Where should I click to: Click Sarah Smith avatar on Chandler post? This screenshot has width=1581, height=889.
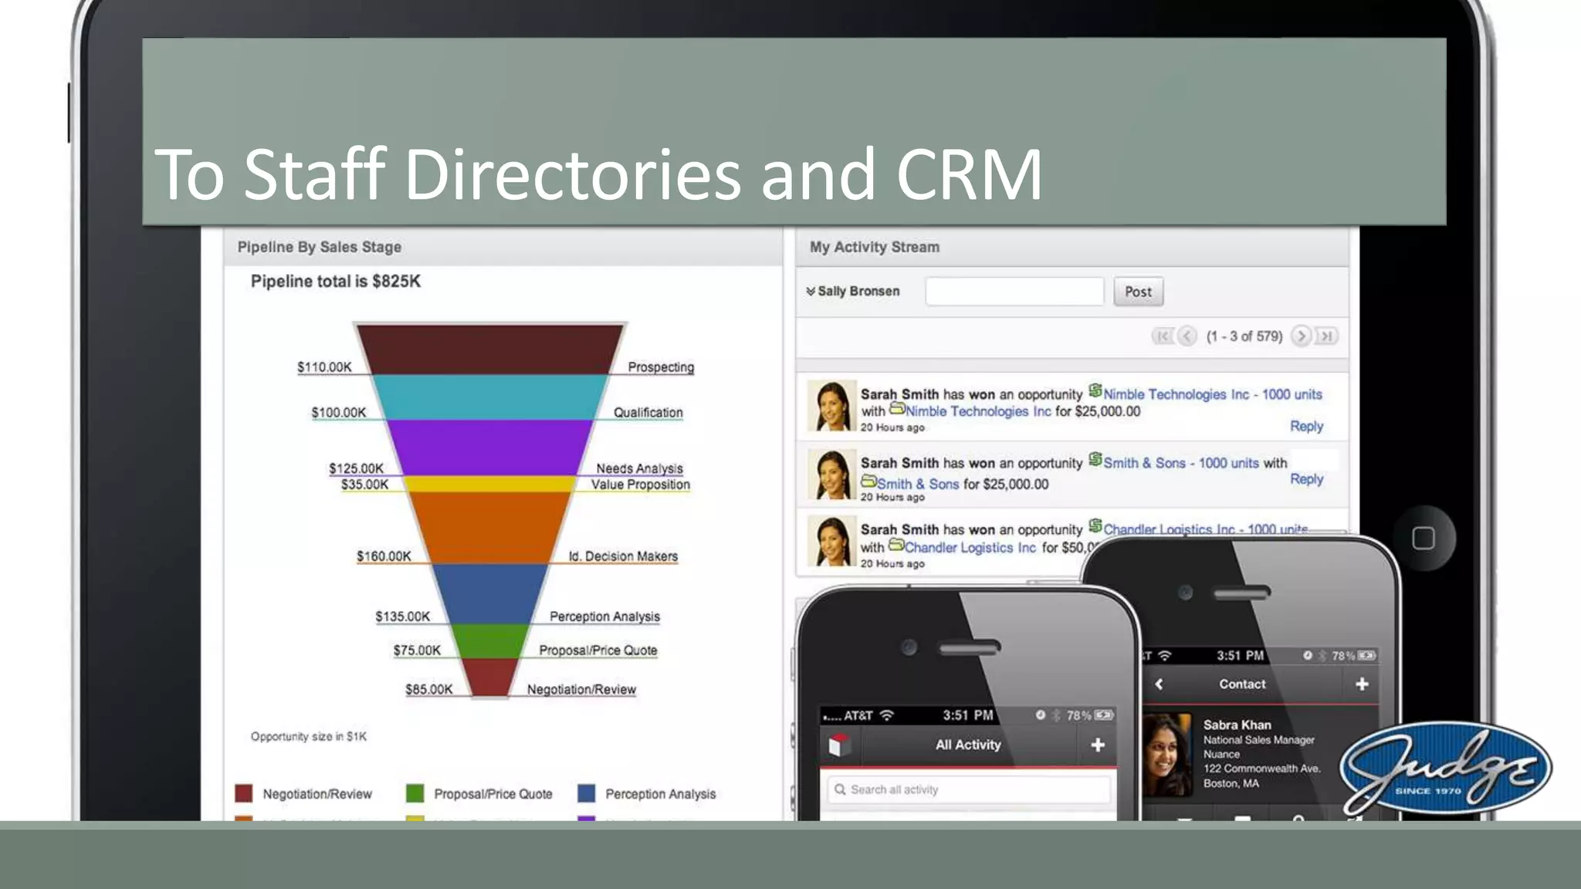pyautogui.click(x=832, y=541)
